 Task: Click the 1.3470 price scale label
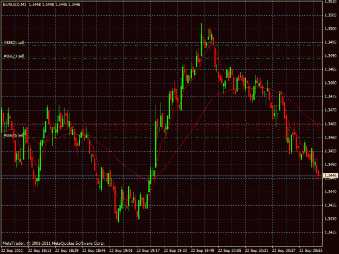[x=330, y=110]
